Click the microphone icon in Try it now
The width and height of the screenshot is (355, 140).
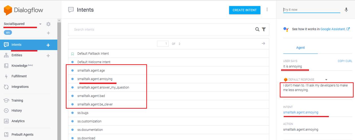[346, 10]
